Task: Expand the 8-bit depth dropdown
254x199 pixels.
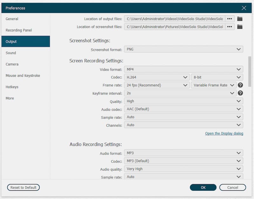Action: point(217,77)
